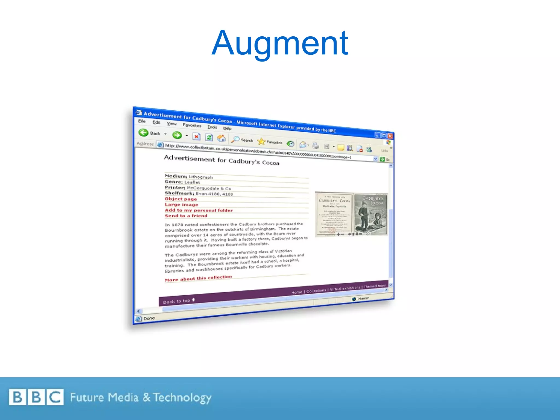Viewport: 560px width, 420px height.
Task: Expand the Links toolbar chevron
Action: click(391, 148)
